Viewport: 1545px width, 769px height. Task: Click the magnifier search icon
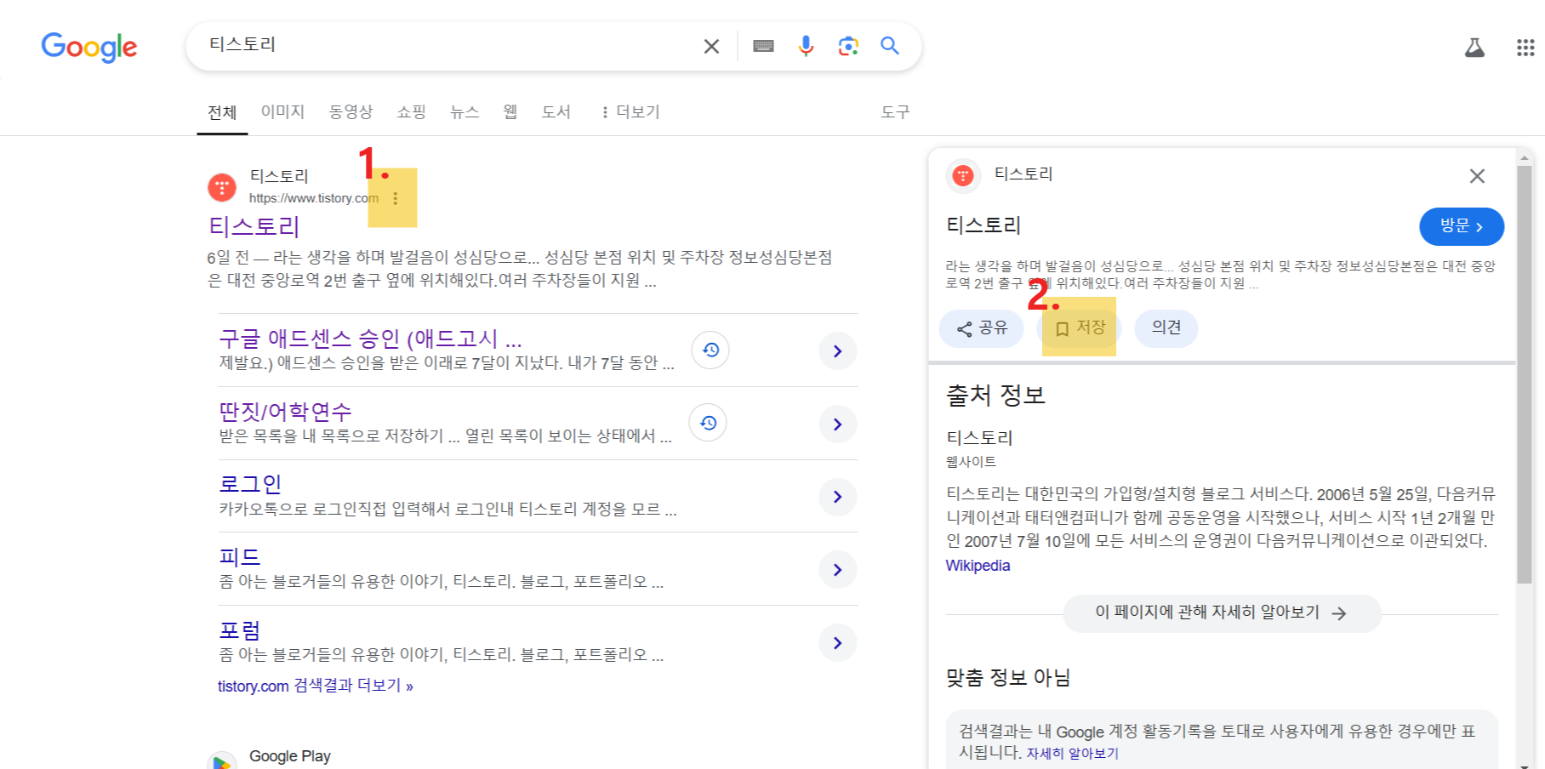(x=890, y=46)
